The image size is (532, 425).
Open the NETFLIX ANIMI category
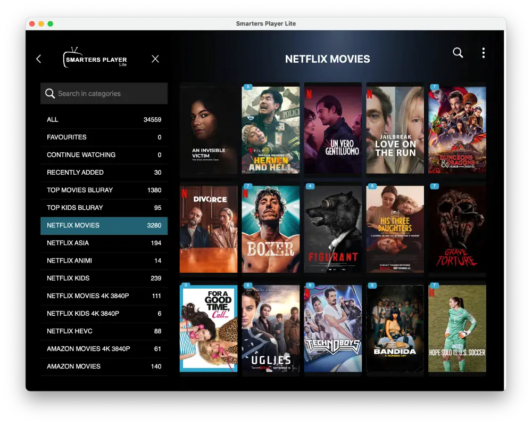click(x=104, y=261)
